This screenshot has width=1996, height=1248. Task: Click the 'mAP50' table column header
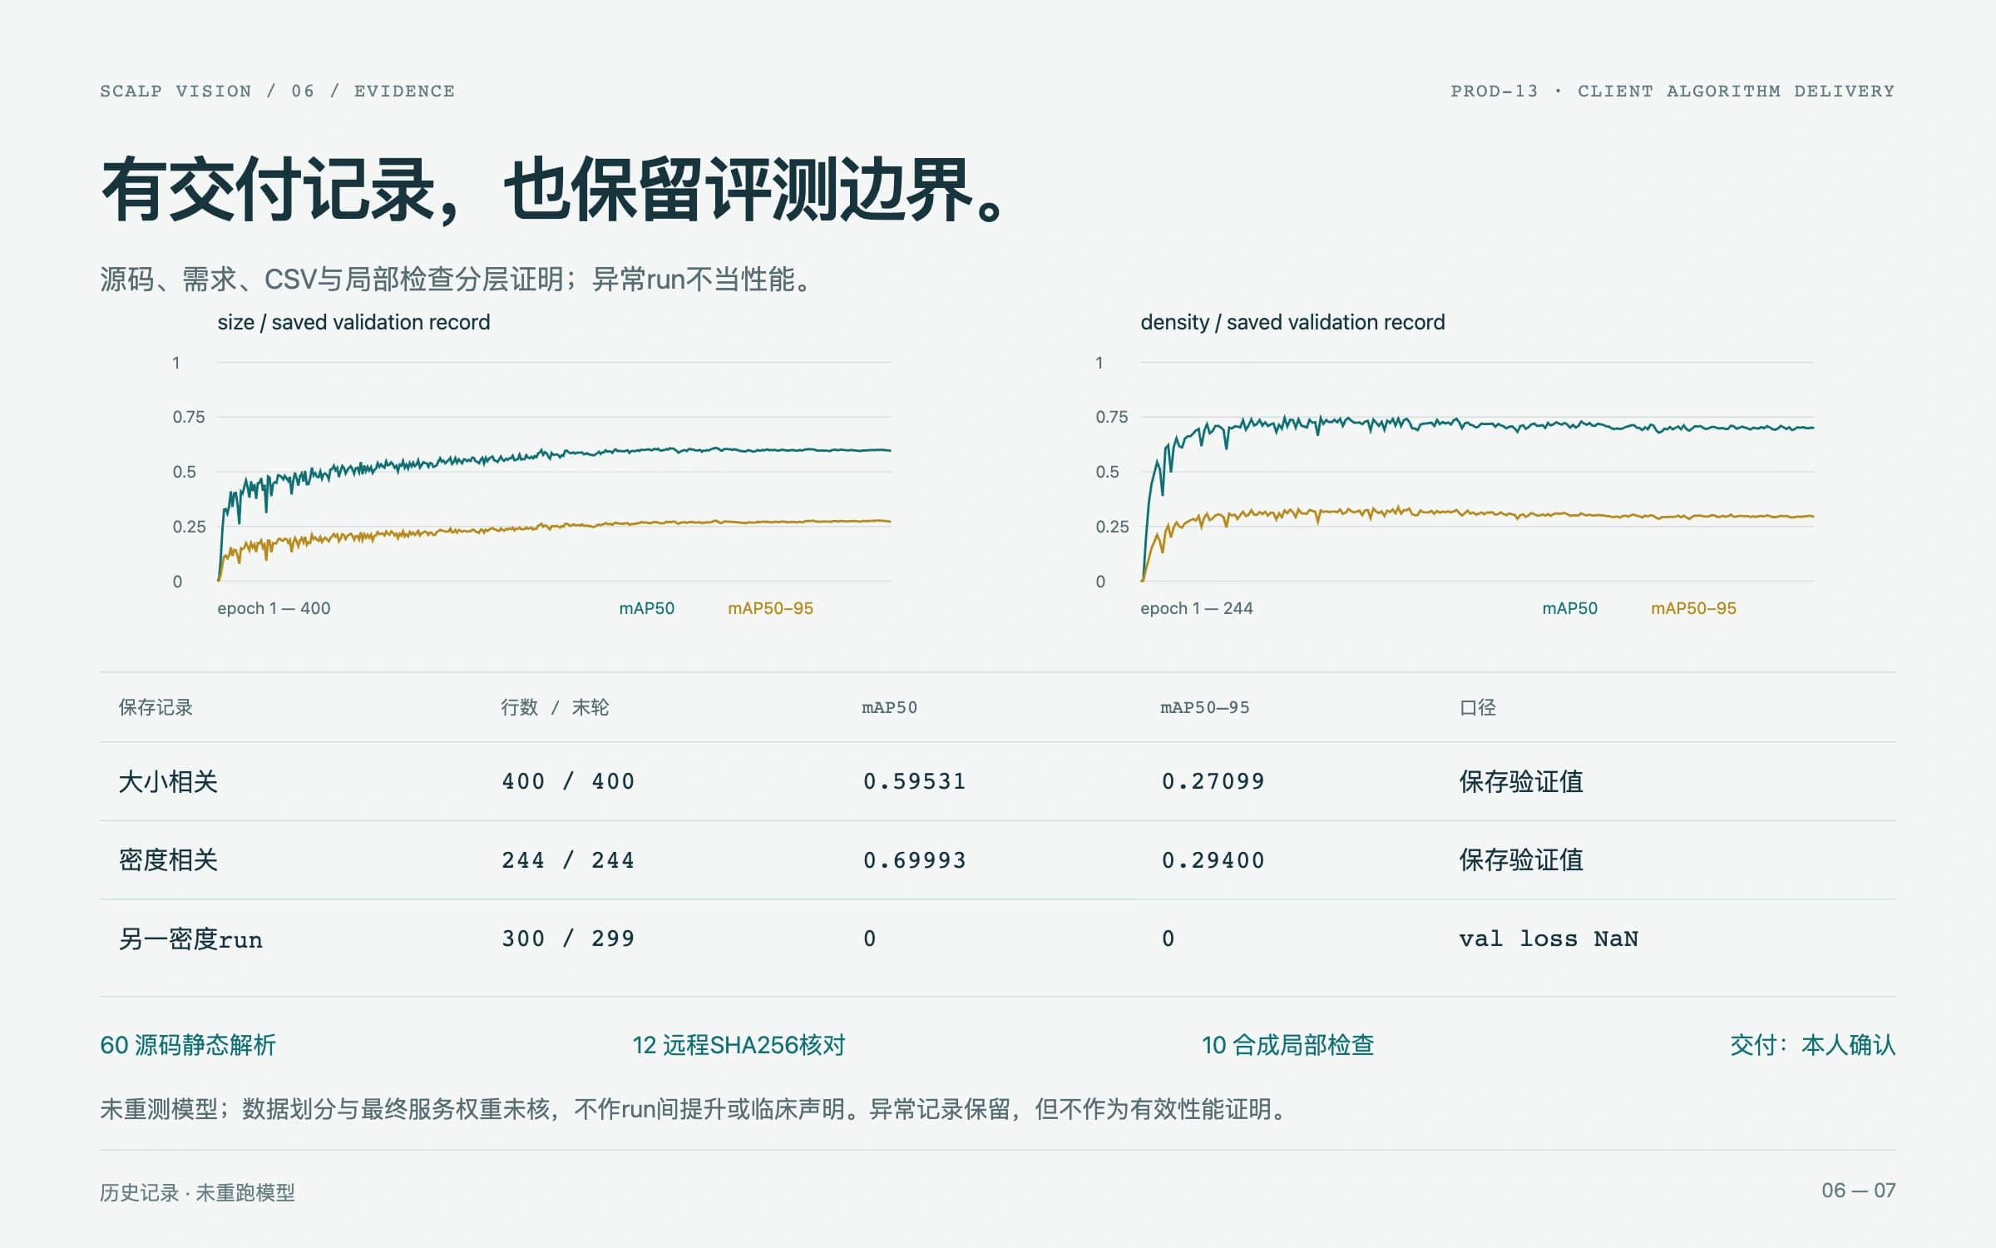pos(889,707)
